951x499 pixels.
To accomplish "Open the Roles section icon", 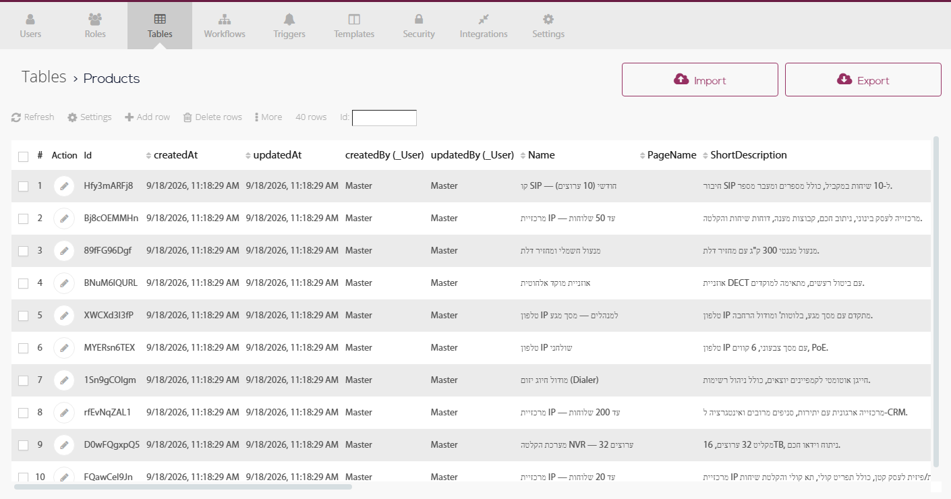I will tap(95, 20).
